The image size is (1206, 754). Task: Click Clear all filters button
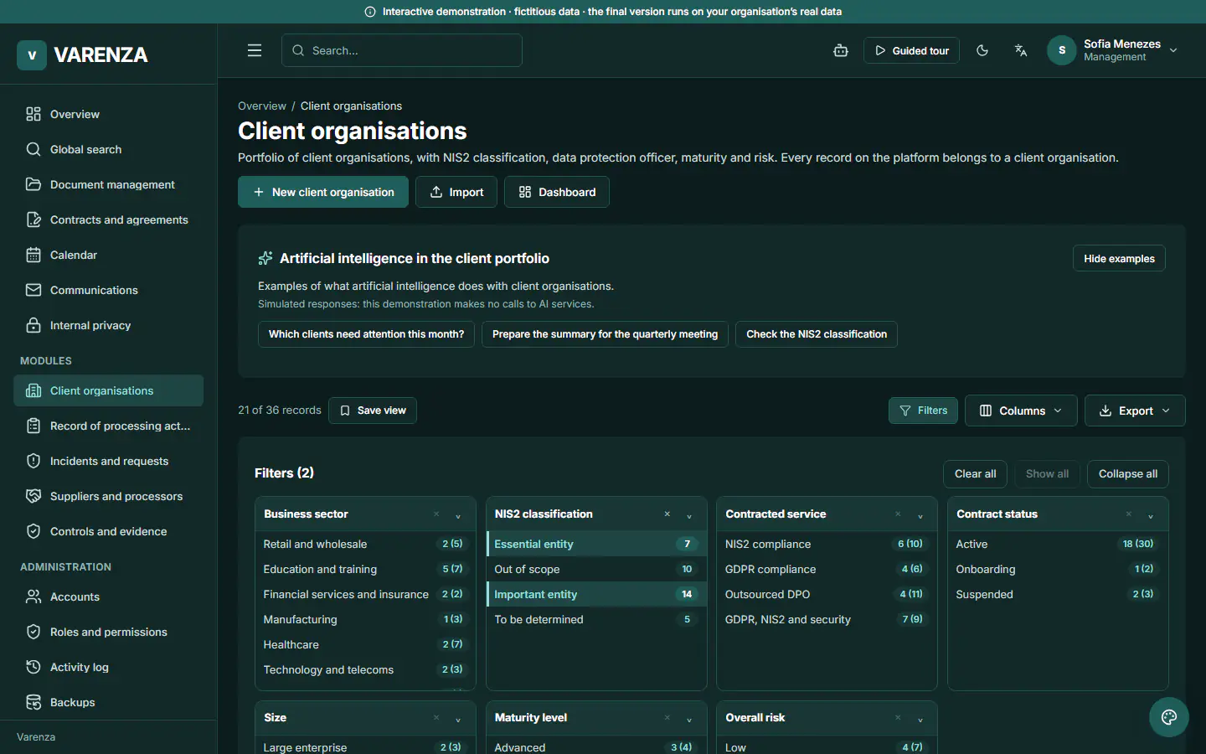(x=975, y=473)
